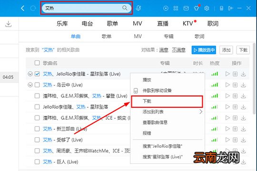
Task: Download 星球坠落 (Live) with row download icon
Action: [243, 74]
